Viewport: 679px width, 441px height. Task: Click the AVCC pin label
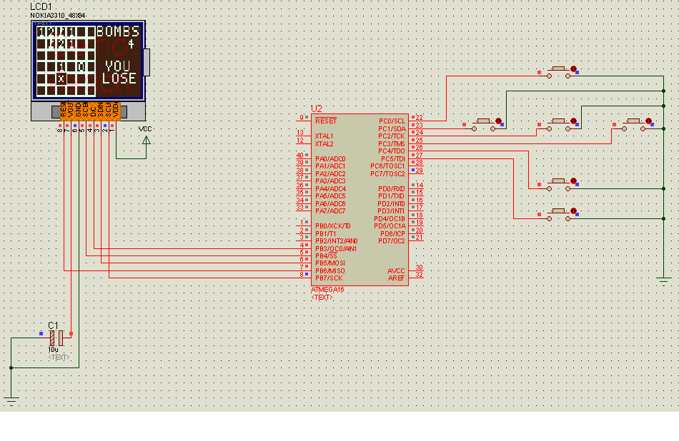[396, 271]
